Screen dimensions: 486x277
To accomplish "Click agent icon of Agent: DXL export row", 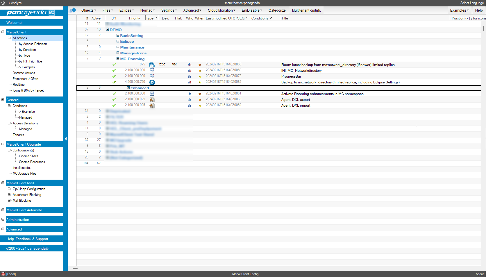I will click(x=152, y=100).
